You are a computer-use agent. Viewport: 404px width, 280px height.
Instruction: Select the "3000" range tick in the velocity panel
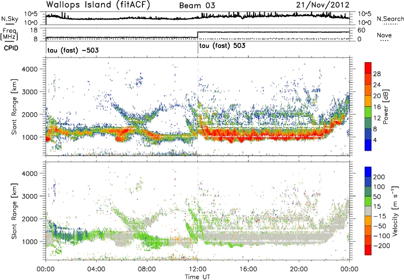pyautogui.click(x=29, y=196)
